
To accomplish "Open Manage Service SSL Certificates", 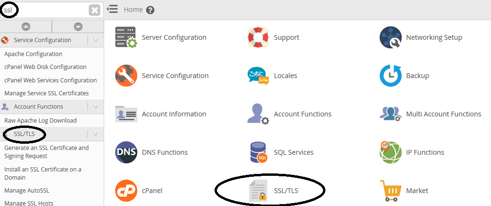I will (47, 93).
